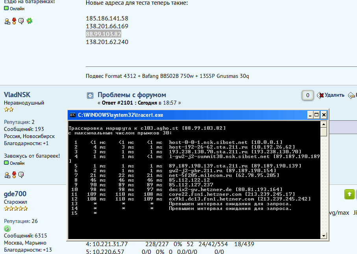The width and height of the screenshot is (357, 254).
Task: Open VladNSK's profile card icon
Action: point(7,175)
